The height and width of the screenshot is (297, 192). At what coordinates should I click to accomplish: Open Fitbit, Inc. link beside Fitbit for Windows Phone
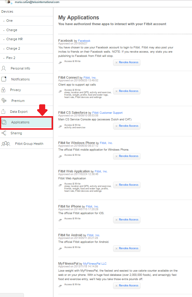[x=106, y=143]
